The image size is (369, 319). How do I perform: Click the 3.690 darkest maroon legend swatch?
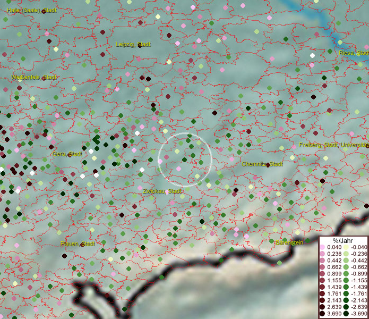click(x=322, y=314)
